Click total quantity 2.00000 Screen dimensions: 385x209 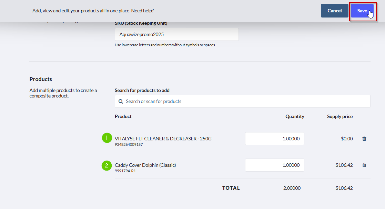tap(292, 188)
